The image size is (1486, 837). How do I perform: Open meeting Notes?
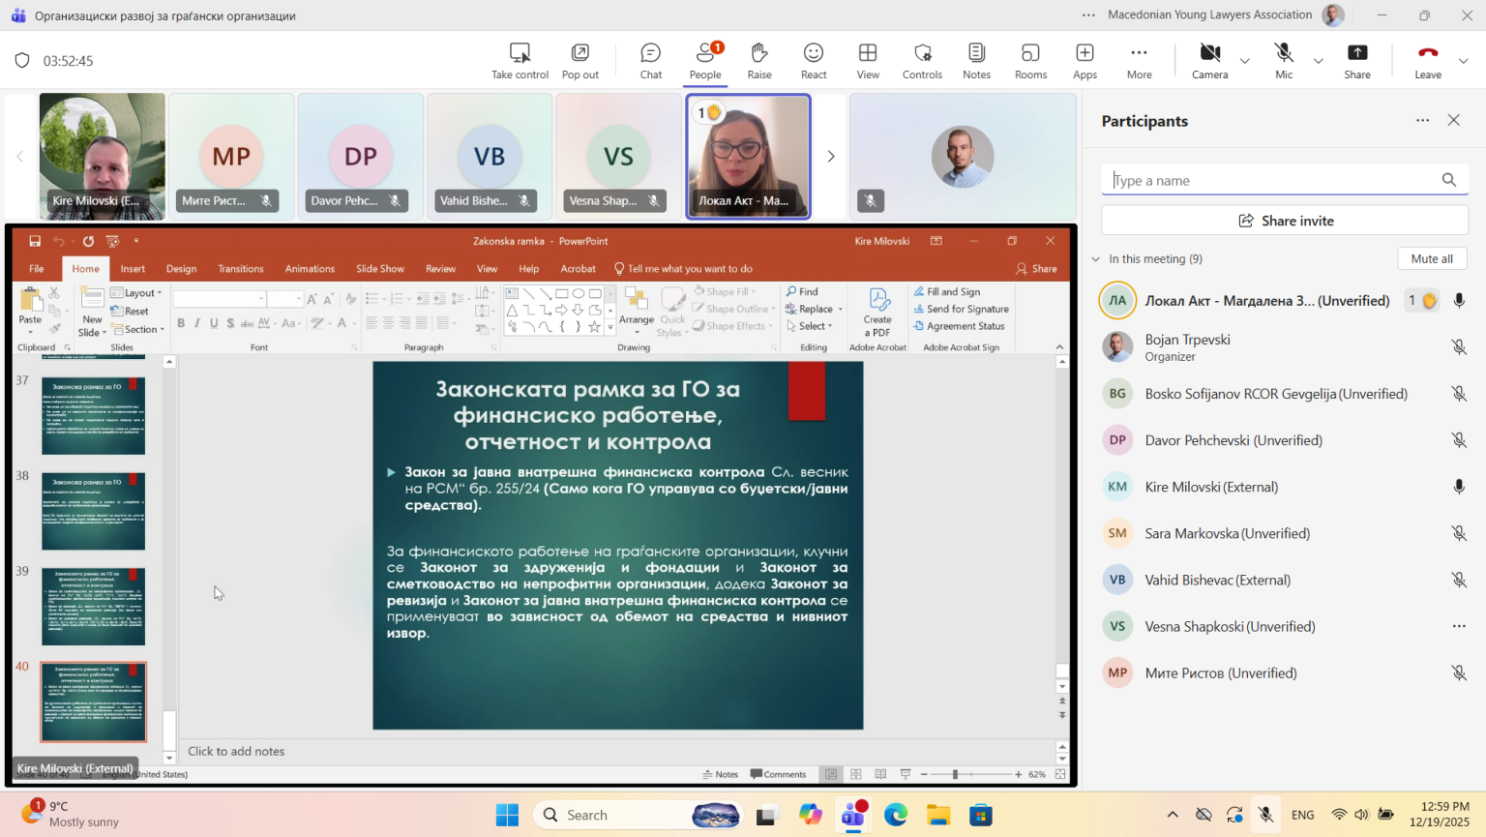click(976, 60)
